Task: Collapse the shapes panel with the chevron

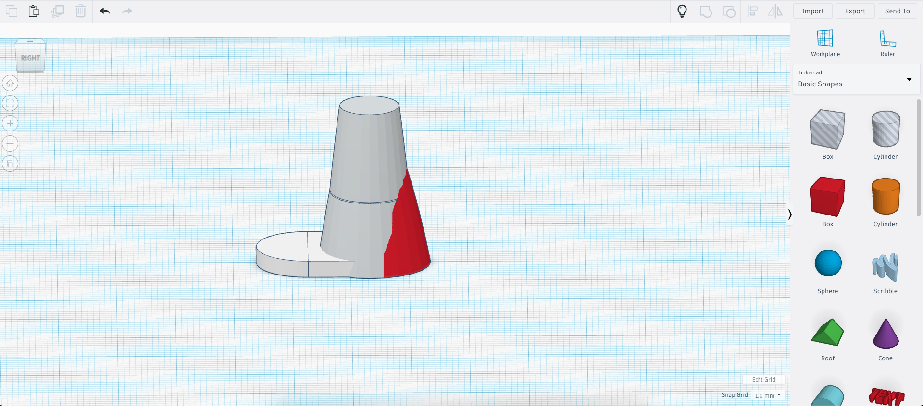Action: (789, 215)
